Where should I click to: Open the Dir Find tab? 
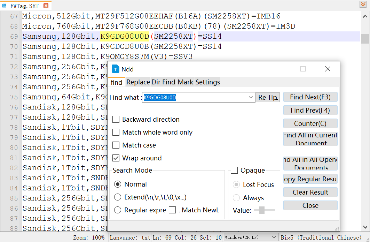163,82
